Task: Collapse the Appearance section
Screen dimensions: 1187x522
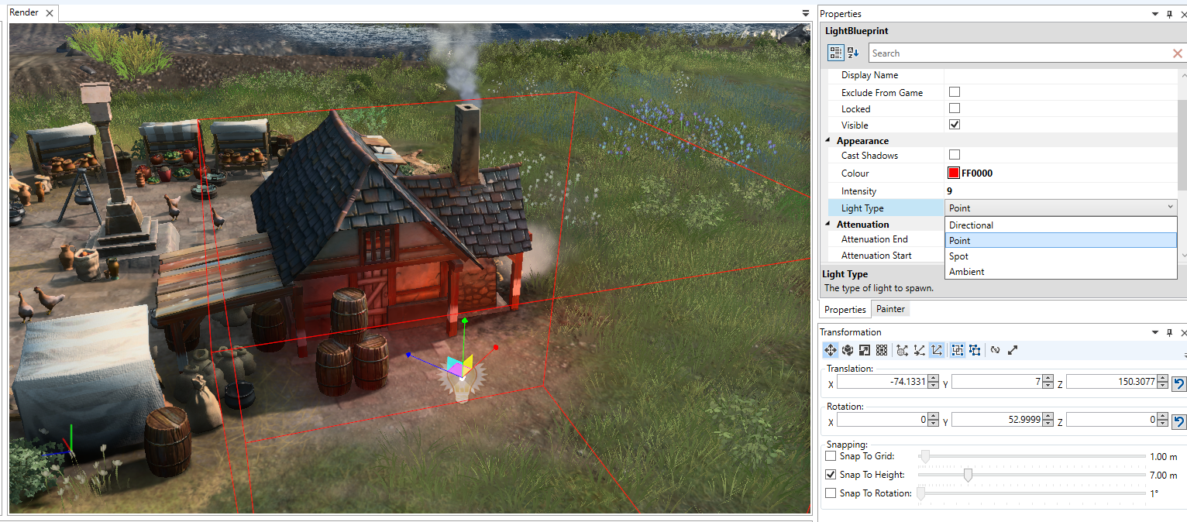Action: [x=828, y=141]
